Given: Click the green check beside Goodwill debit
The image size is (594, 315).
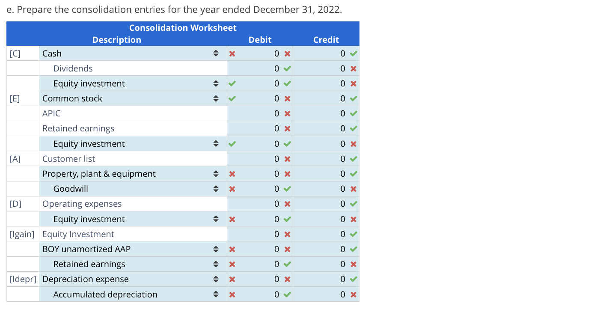Looking at the screenshot, I should pos(287,188).
